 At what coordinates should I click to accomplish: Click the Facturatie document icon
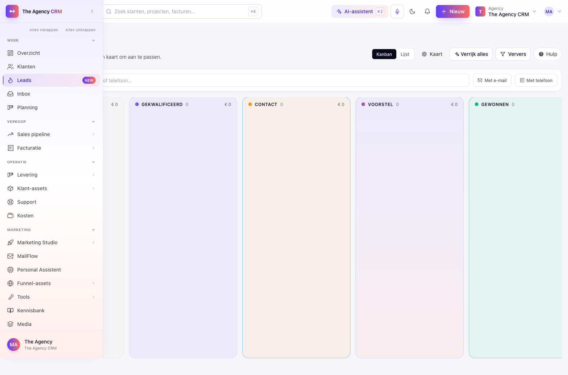10,148
